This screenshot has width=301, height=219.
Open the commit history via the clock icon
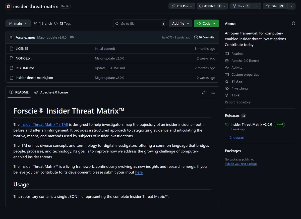click(196, 37)
